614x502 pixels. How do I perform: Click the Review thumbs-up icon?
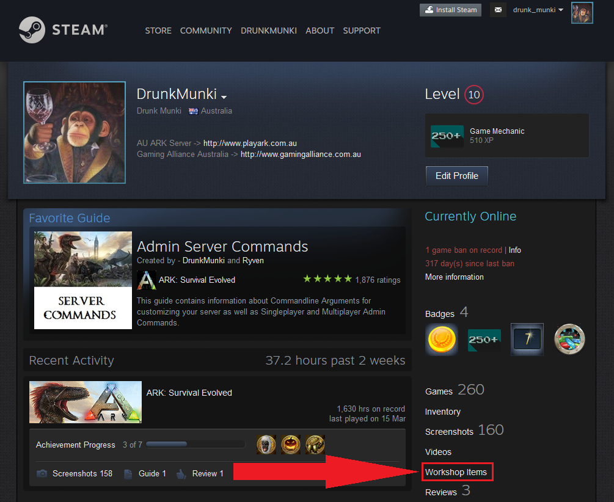click(181, 474)
